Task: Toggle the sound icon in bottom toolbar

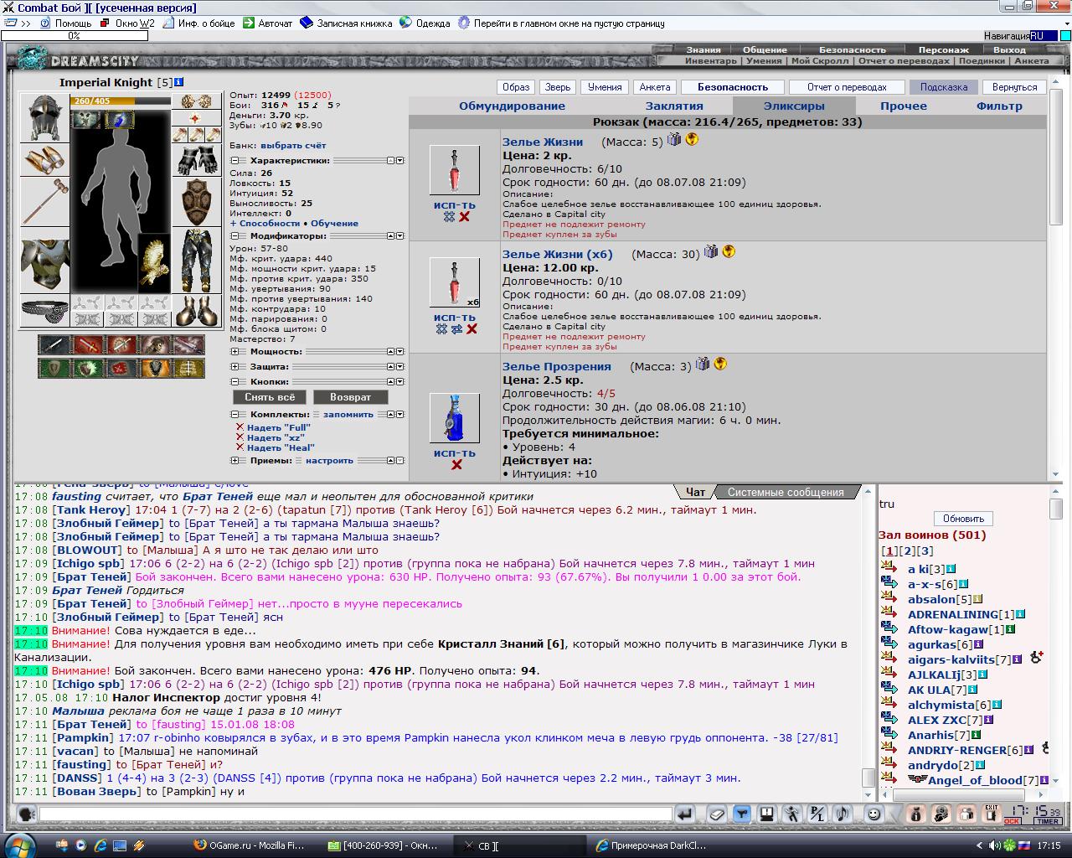Action: pyautogui.click(x=843, y=814)
